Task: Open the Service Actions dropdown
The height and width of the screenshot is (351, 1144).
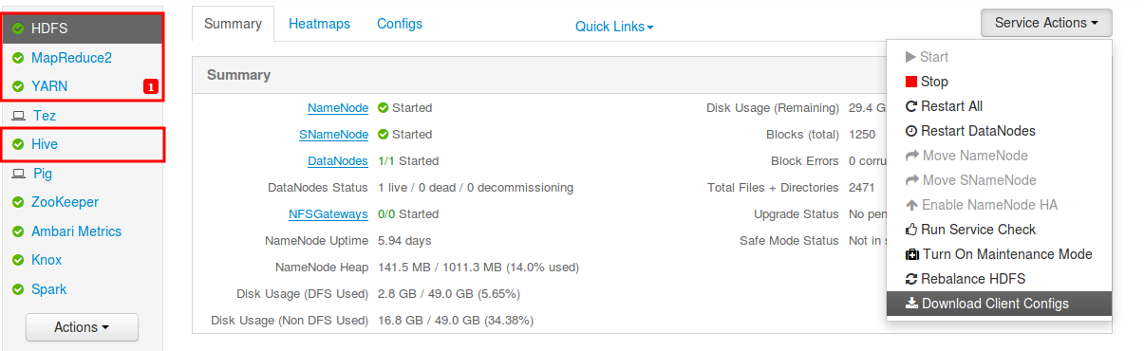Action: [x=1046, y=23]
